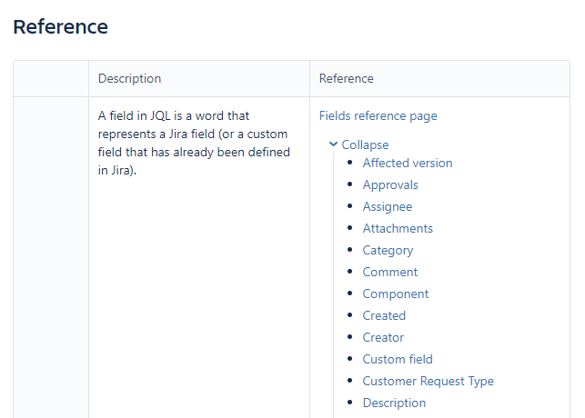This screenshot has height=418, width=585.
Task: Click the Created field link
Action: coord(384,315)
